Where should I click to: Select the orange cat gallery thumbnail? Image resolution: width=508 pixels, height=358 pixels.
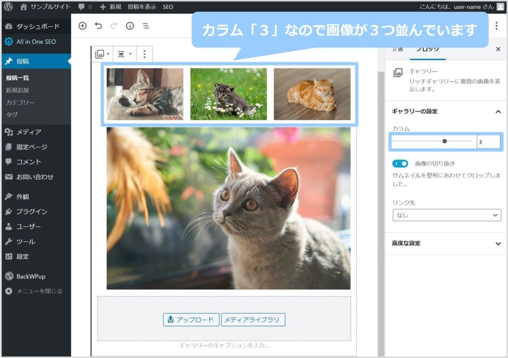(312, 94)
